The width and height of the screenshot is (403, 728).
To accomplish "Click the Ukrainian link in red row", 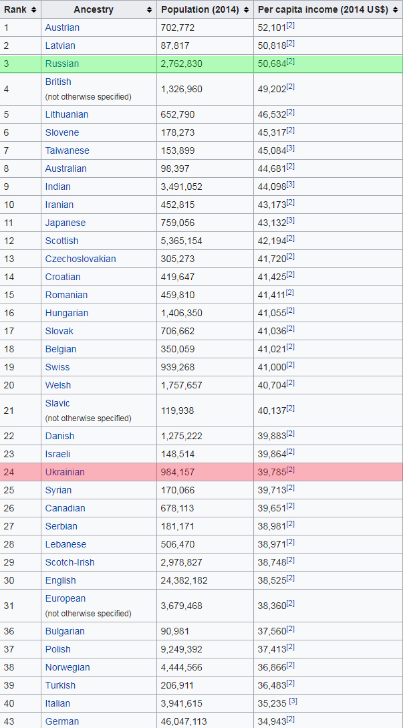I will [x=65, y=472].
